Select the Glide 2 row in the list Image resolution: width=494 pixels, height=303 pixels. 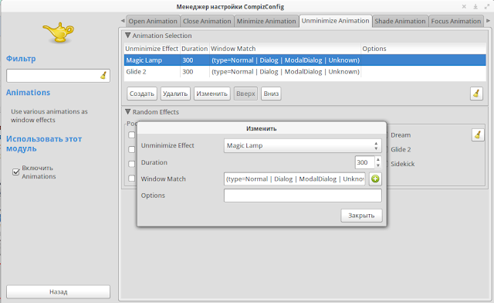point(305,72)
